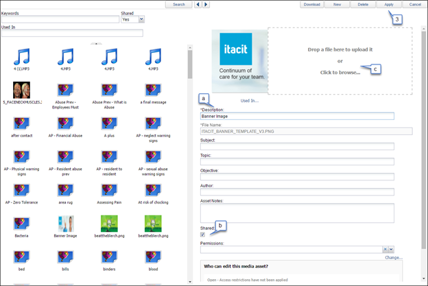Image resolution: width=428 pixels, height=286 pixels.
Task: Click the next arrow icon beside Search
Action: pos(206,4)
